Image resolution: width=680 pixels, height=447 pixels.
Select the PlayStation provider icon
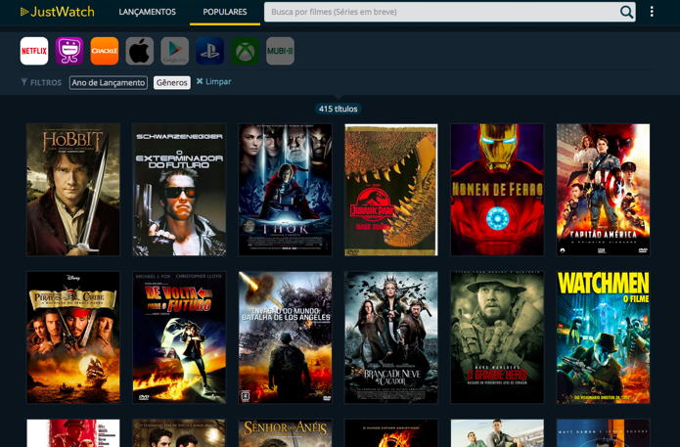point(210,51)
